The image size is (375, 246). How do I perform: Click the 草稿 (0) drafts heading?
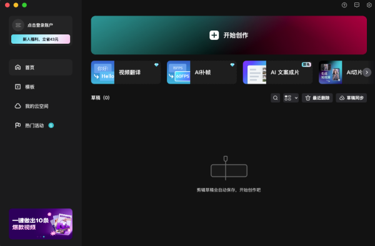tap(100, 97)
